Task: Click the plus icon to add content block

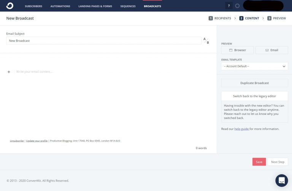Action: pyautogui.click(x=9, y=72)
